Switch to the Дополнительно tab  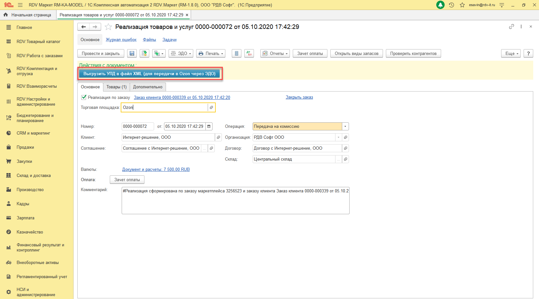(148, 87)
